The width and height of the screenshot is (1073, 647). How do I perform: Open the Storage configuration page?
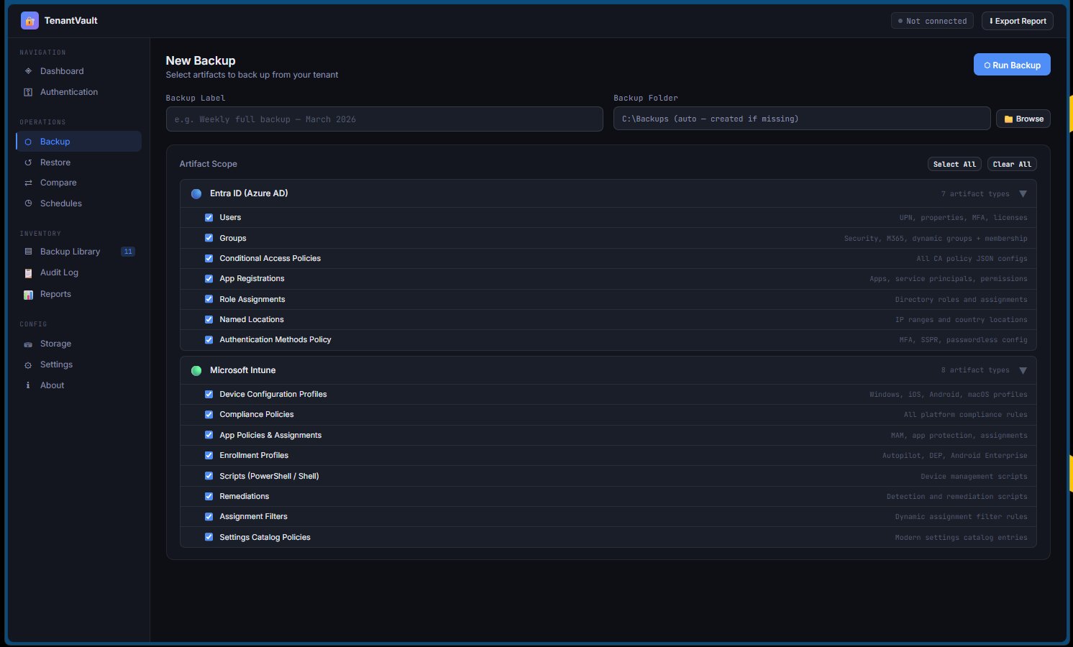click(78, 344)
